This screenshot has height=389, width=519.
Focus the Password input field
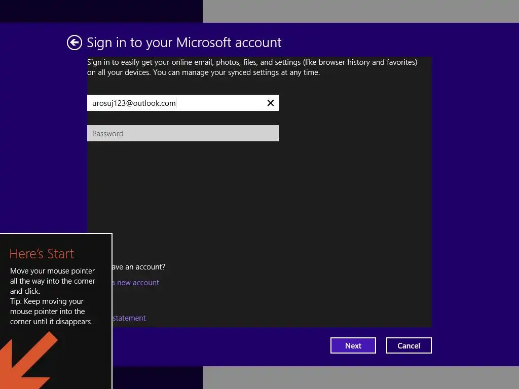click(x=182, y=133)
